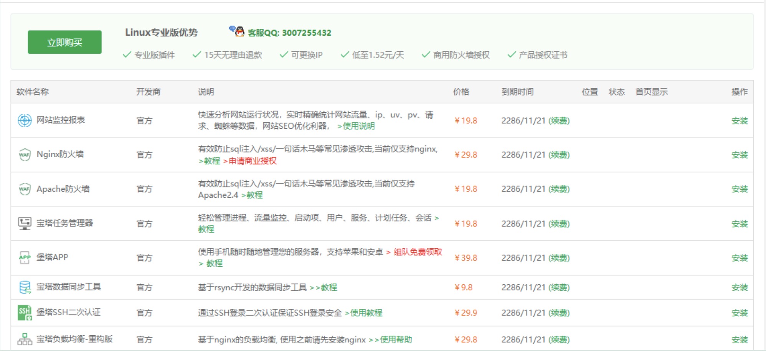Renew Nginx防火墙 via 续费 link
This screenshot has width=766, height=351.
click(559, 155)
